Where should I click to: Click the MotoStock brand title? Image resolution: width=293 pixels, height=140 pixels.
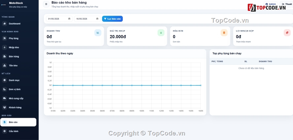click(x=16, y=3)
